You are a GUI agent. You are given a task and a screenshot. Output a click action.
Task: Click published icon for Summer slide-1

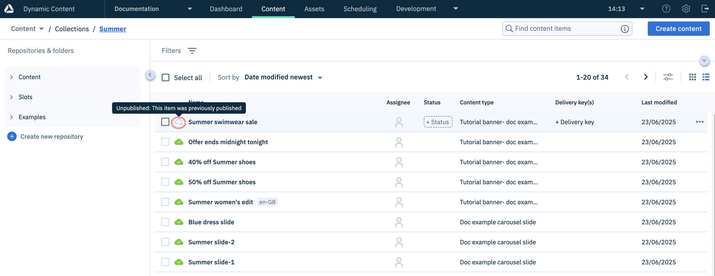[179, 262]
